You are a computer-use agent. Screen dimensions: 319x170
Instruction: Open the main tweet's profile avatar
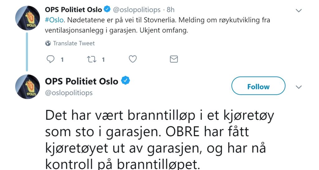[28, 87]
